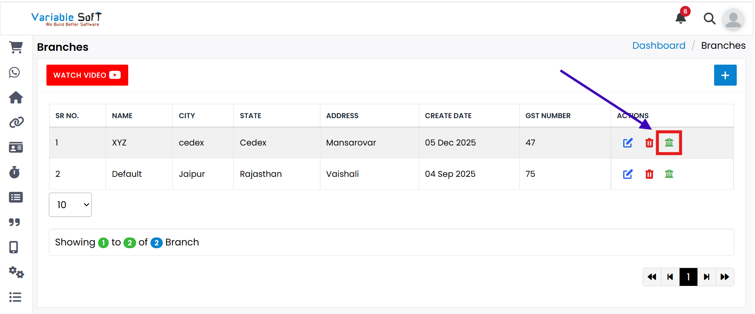This screenshot has height=314, width=755.
Task: Select the link icon in the sidebar
Action: [x=15, y=123]
